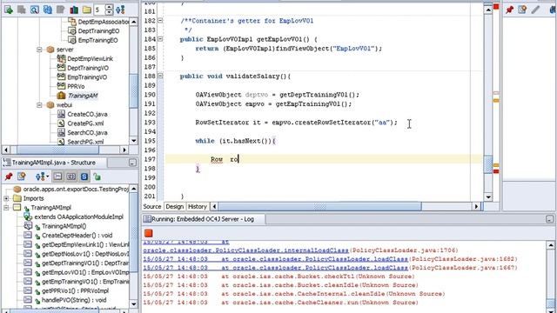
Task: Click the colored bar chart toolbar icon
Action: [74, 10]
